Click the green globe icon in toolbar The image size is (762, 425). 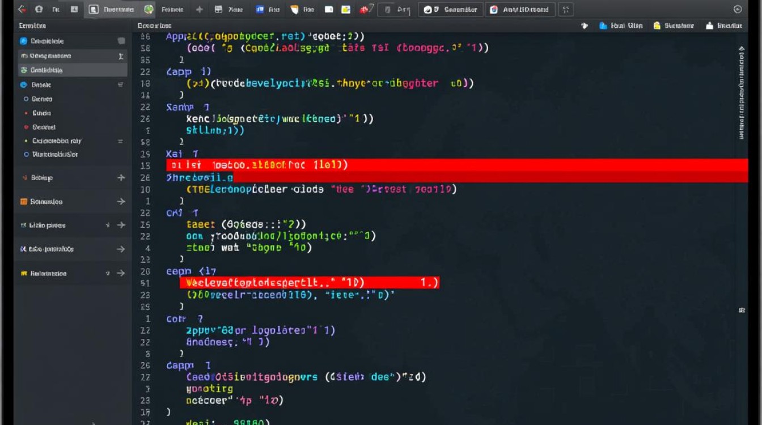(149, 9)
